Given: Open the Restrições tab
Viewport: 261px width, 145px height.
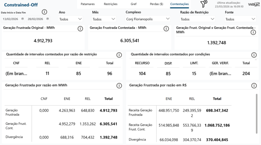Looking at the screenshot, I should tap(111, 4).
